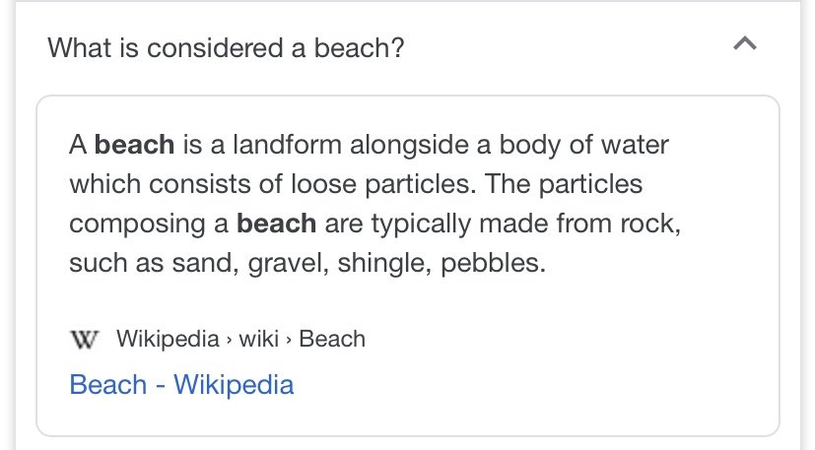Click the question "What is considered a beach?"
The height and width of the screenshot is (450, 815).
pyautogui.click(x=226, y=48)
